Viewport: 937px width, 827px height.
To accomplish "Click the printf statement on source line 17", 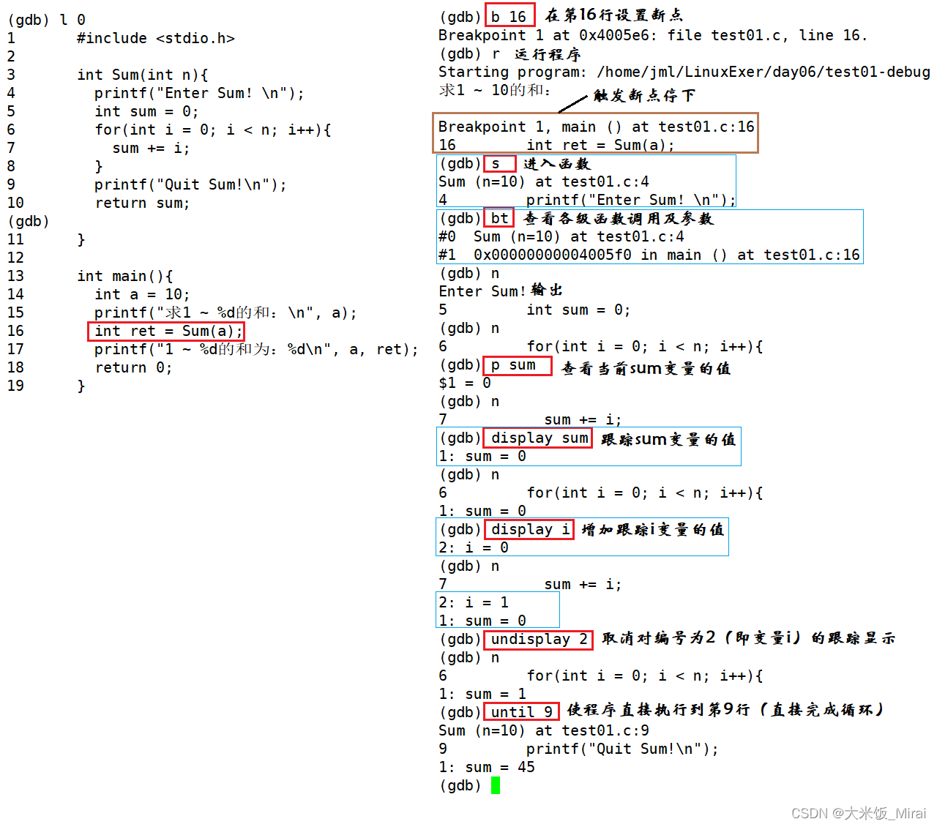I will 256,349.
